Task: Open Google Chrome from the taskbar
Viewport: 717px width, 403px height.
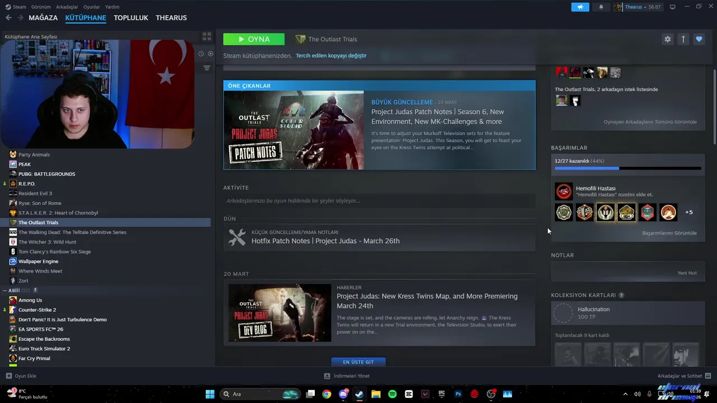Action: click(327, 394)
